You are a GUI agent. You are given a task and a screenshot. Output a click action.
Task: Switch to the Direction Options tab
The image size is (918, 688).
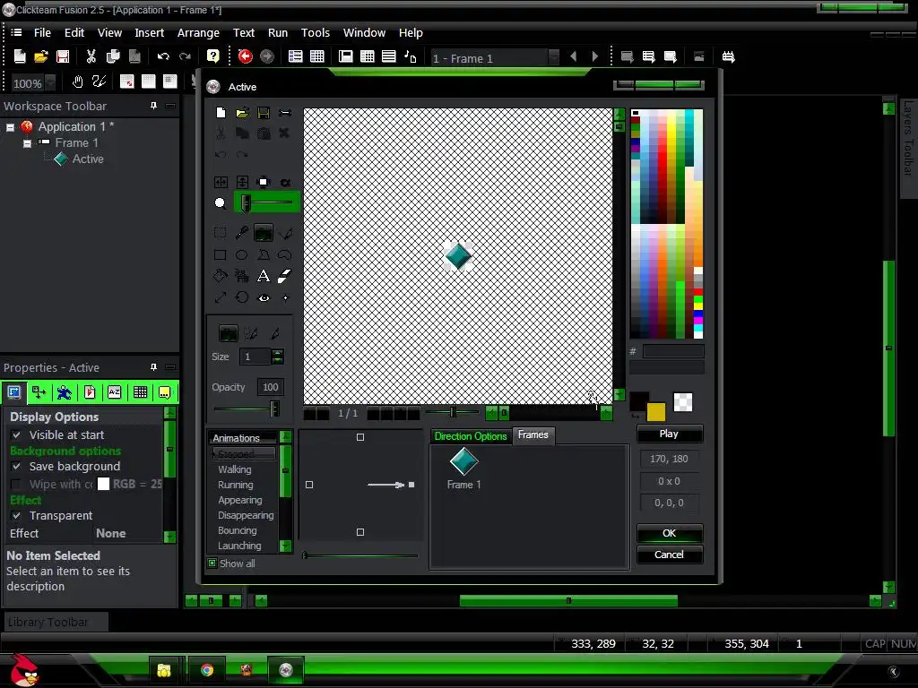[471, 436]
